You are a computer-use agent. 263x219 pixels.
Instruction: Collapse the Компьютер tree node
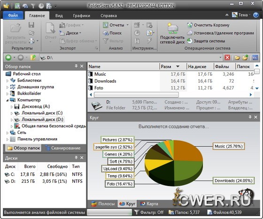[7, 101]
